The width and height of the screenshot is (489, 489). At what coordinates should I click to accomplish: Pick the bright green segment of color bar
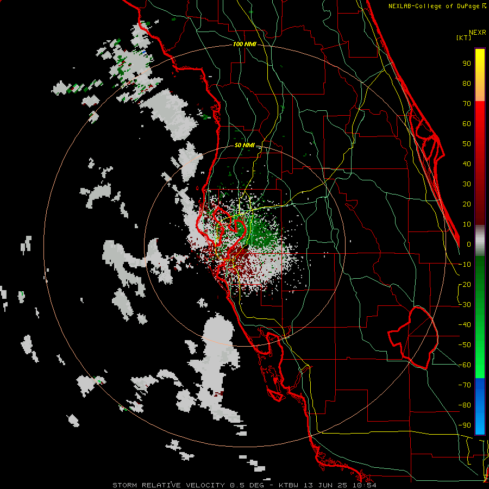click(480, 317)
